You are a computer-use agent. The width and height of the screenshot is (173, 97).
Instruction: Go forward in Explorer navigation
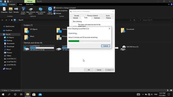pyautogui.click(x=6, y=20)
